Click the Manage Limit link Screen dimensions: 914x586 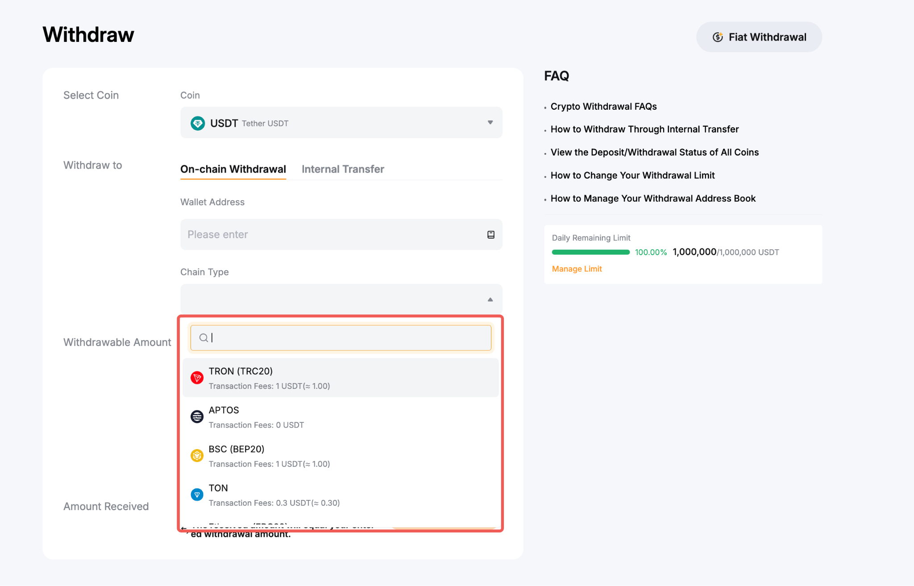[x=577, y=269]
